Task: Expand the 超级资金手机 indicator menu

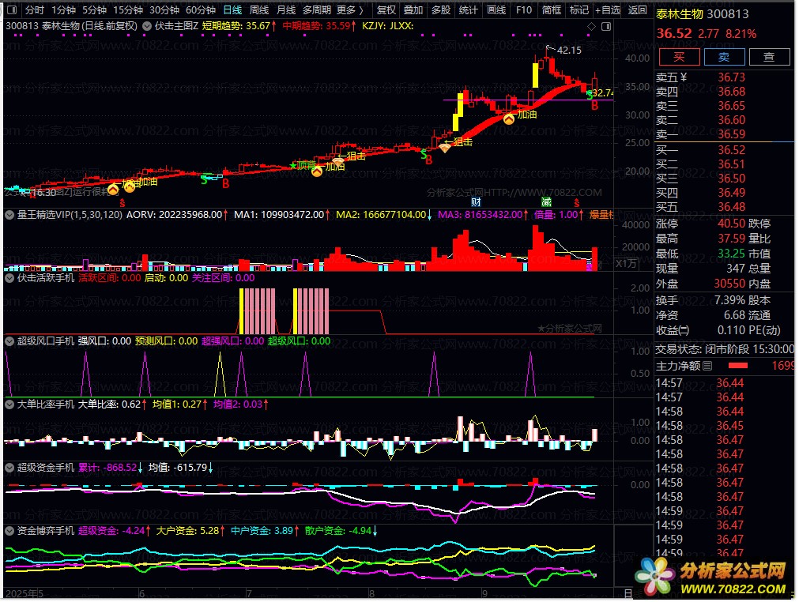Action: (9, 468)
